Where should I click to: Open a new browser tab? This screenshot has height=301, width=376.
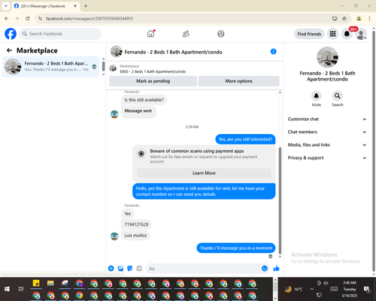pos(86,6)
